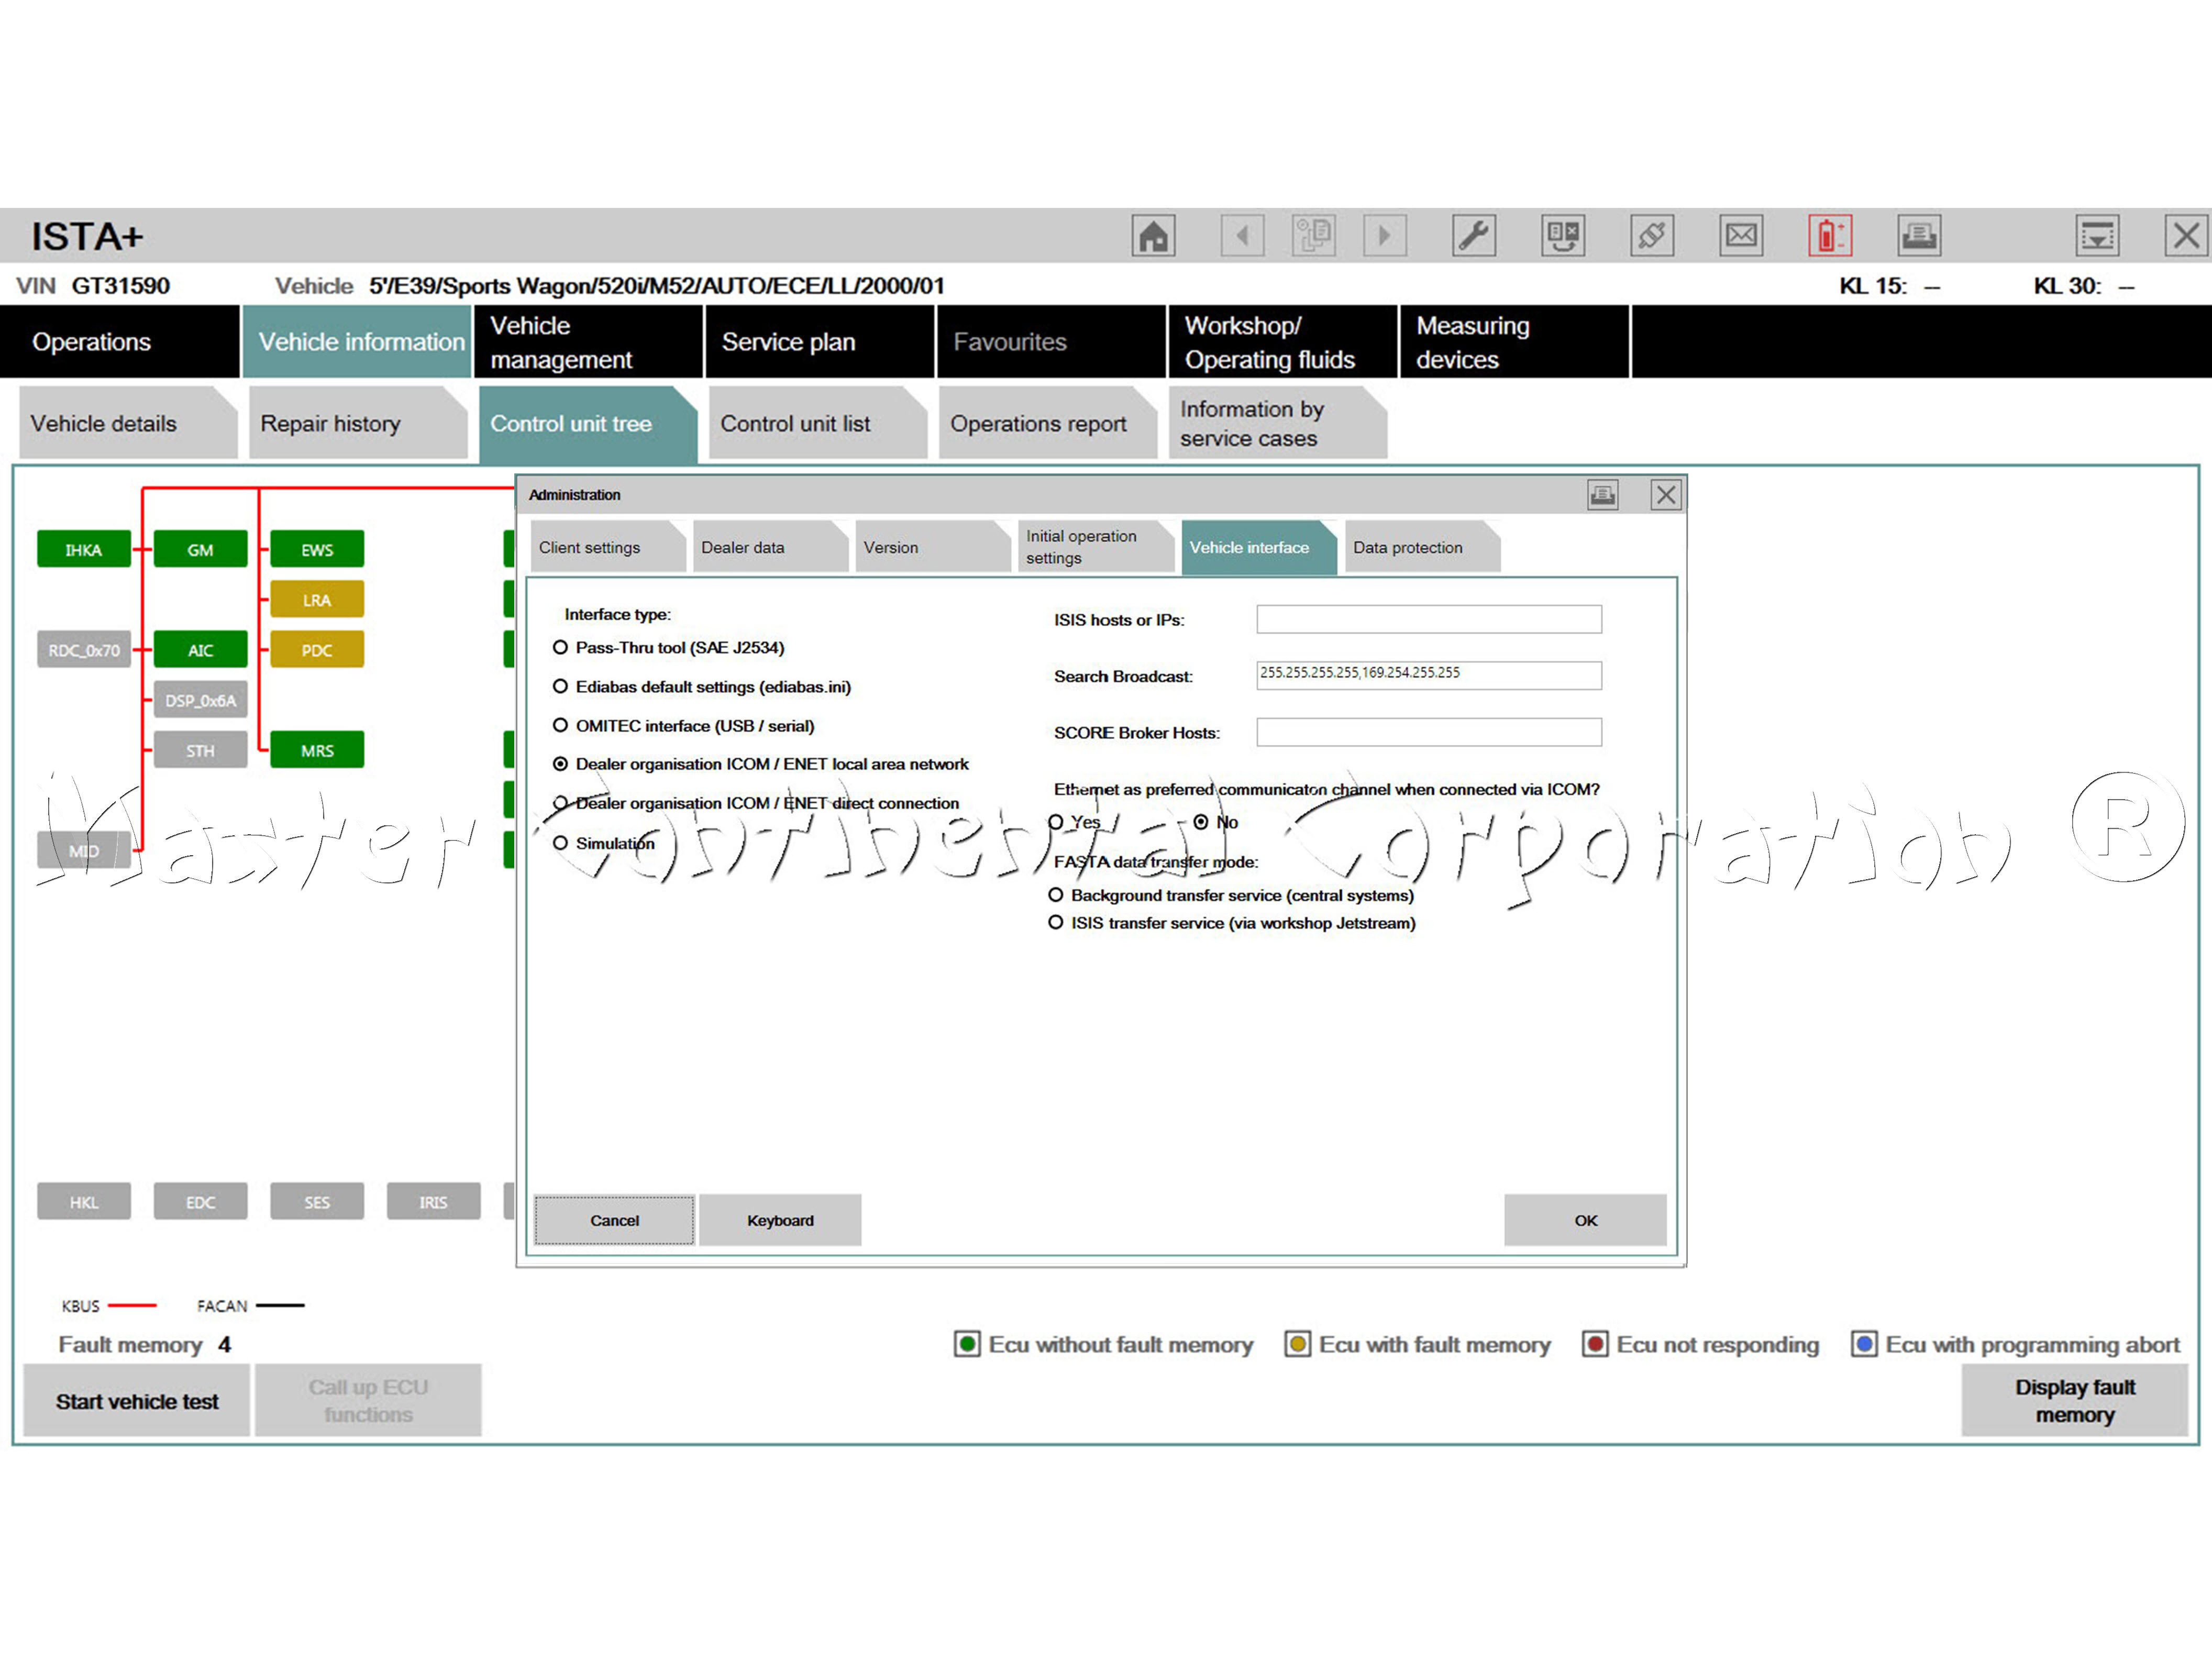This screenshot has width=2212, height=1659.
Task: Confirm settings with OK button
Action: coord(1586,1220)
